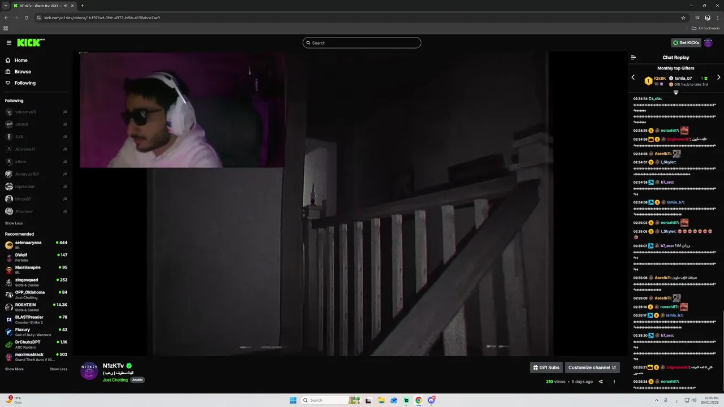Click BLASTPremier channel avatar
This screenshot has height=407, width=724.
point(9,319)
